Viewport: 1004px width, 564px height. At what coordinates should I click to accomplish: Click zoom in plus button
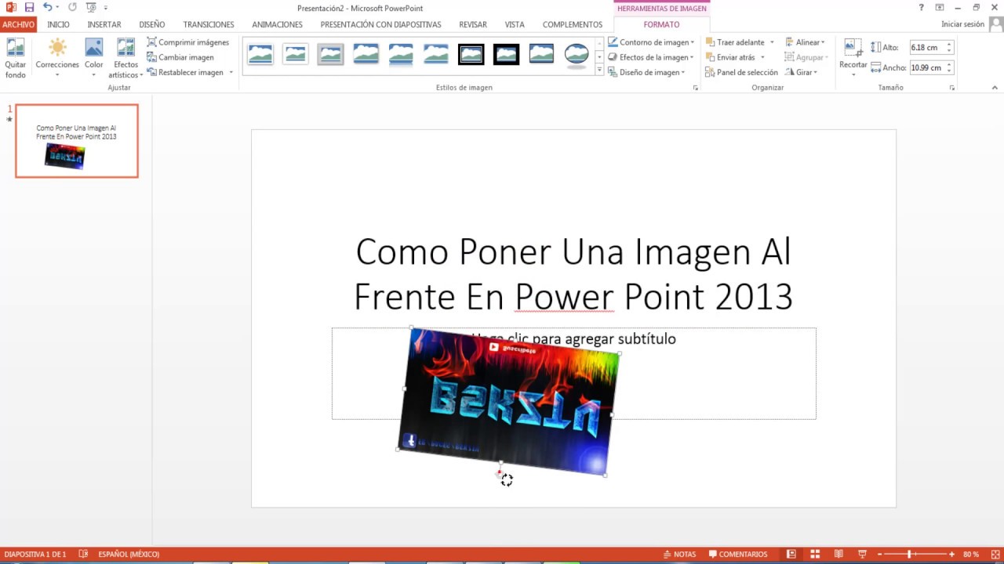point(951,555)
